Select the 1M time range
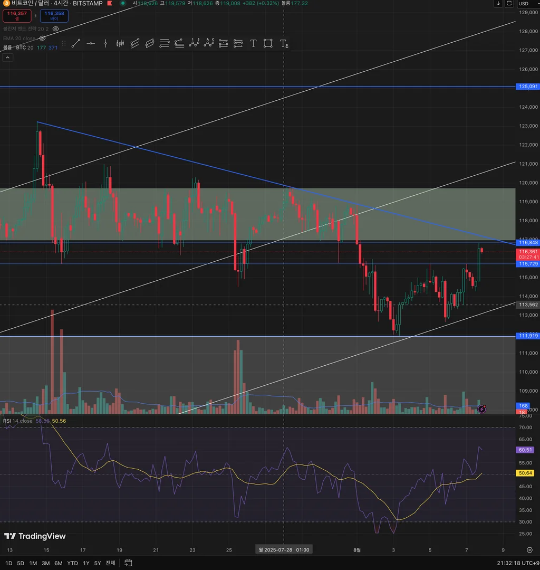 tap(33, 563)
